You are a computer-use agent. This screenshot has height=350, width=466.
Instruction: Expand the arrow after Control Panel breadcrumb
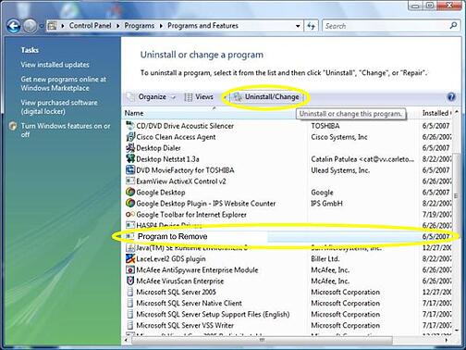point(117,26)
